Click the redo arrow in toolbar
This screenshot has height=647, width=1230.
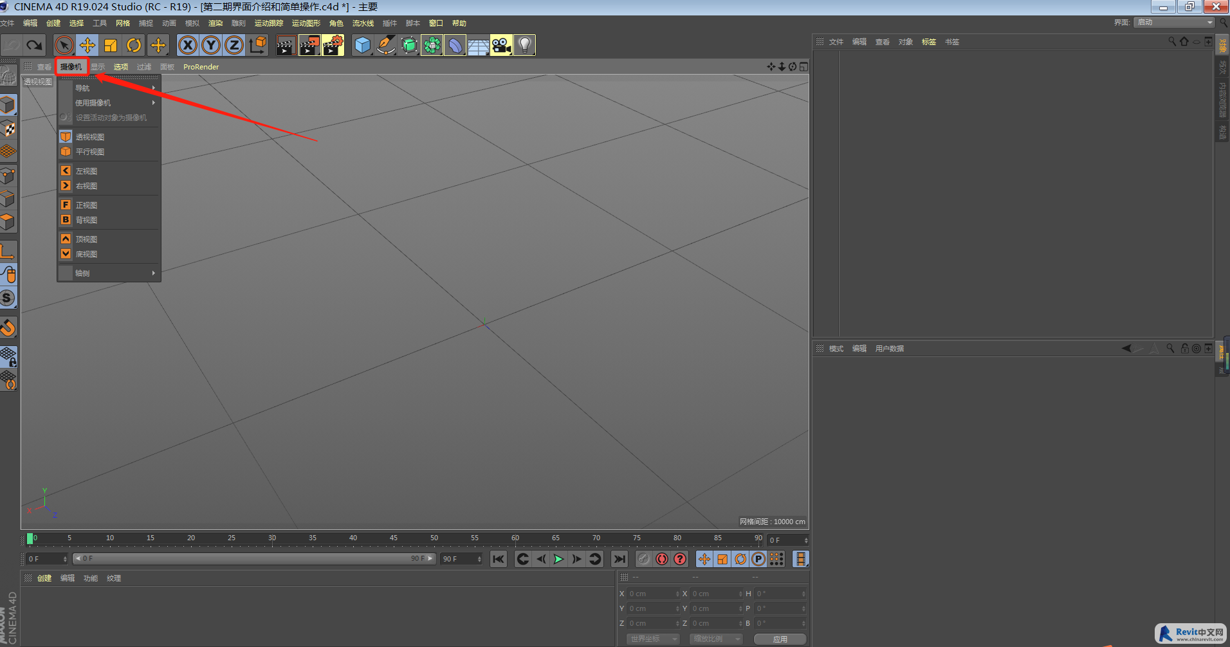34,45
